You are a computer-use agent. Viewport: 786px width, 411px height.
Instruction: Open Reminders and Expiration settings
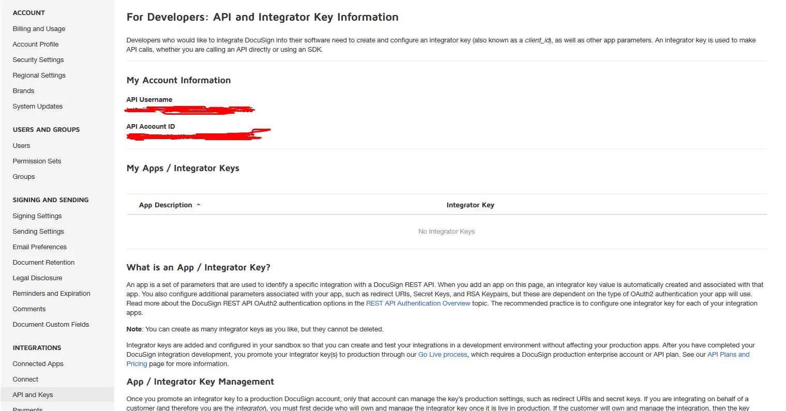[51, 294]
